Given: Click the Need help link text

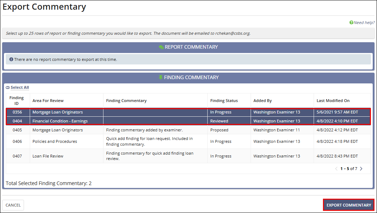Looking at the screenshot, I should 364,22.
